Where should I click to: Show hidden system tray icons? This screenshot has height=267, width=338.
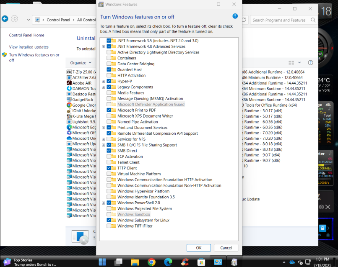pos(284,262)
